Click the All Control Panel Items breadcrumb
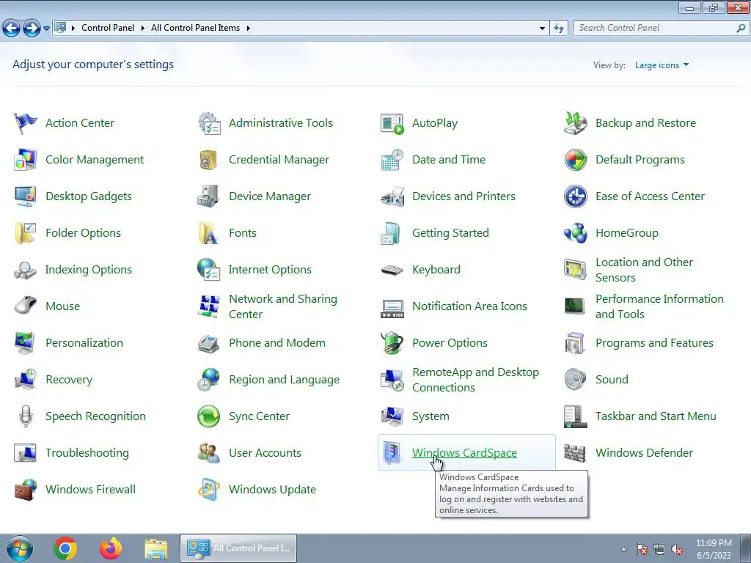751x563 pixels. pyautogui.click(x=195, y=29)
